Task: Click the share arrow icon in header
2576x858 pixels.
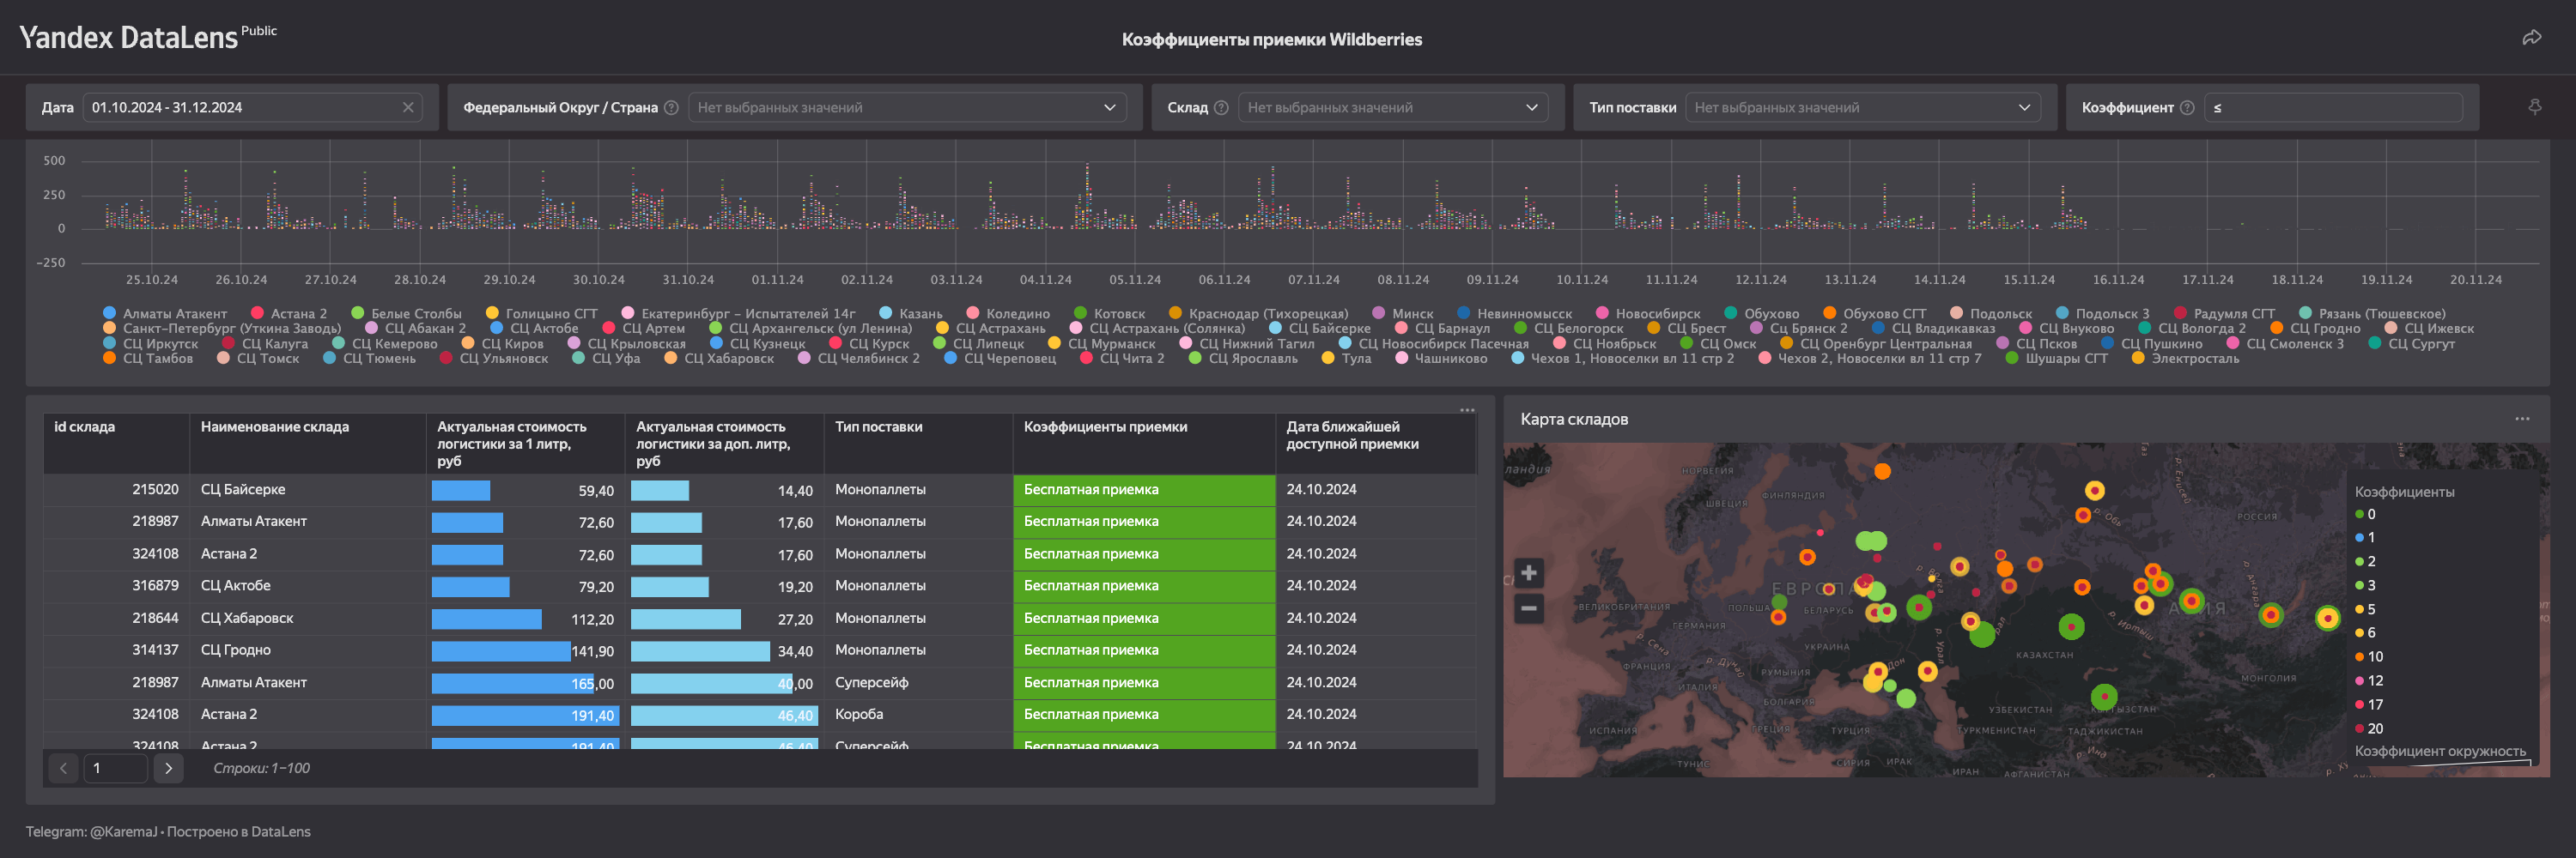Action: [2531, 38]
